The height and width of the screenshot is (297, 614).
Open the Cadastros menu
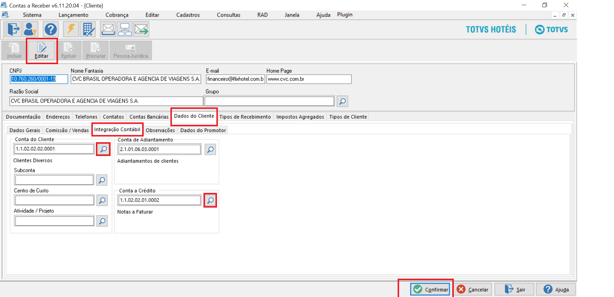coord(188,15)
